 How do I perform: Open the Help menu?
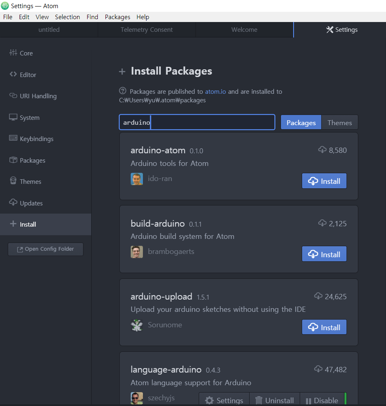[143, 17]
